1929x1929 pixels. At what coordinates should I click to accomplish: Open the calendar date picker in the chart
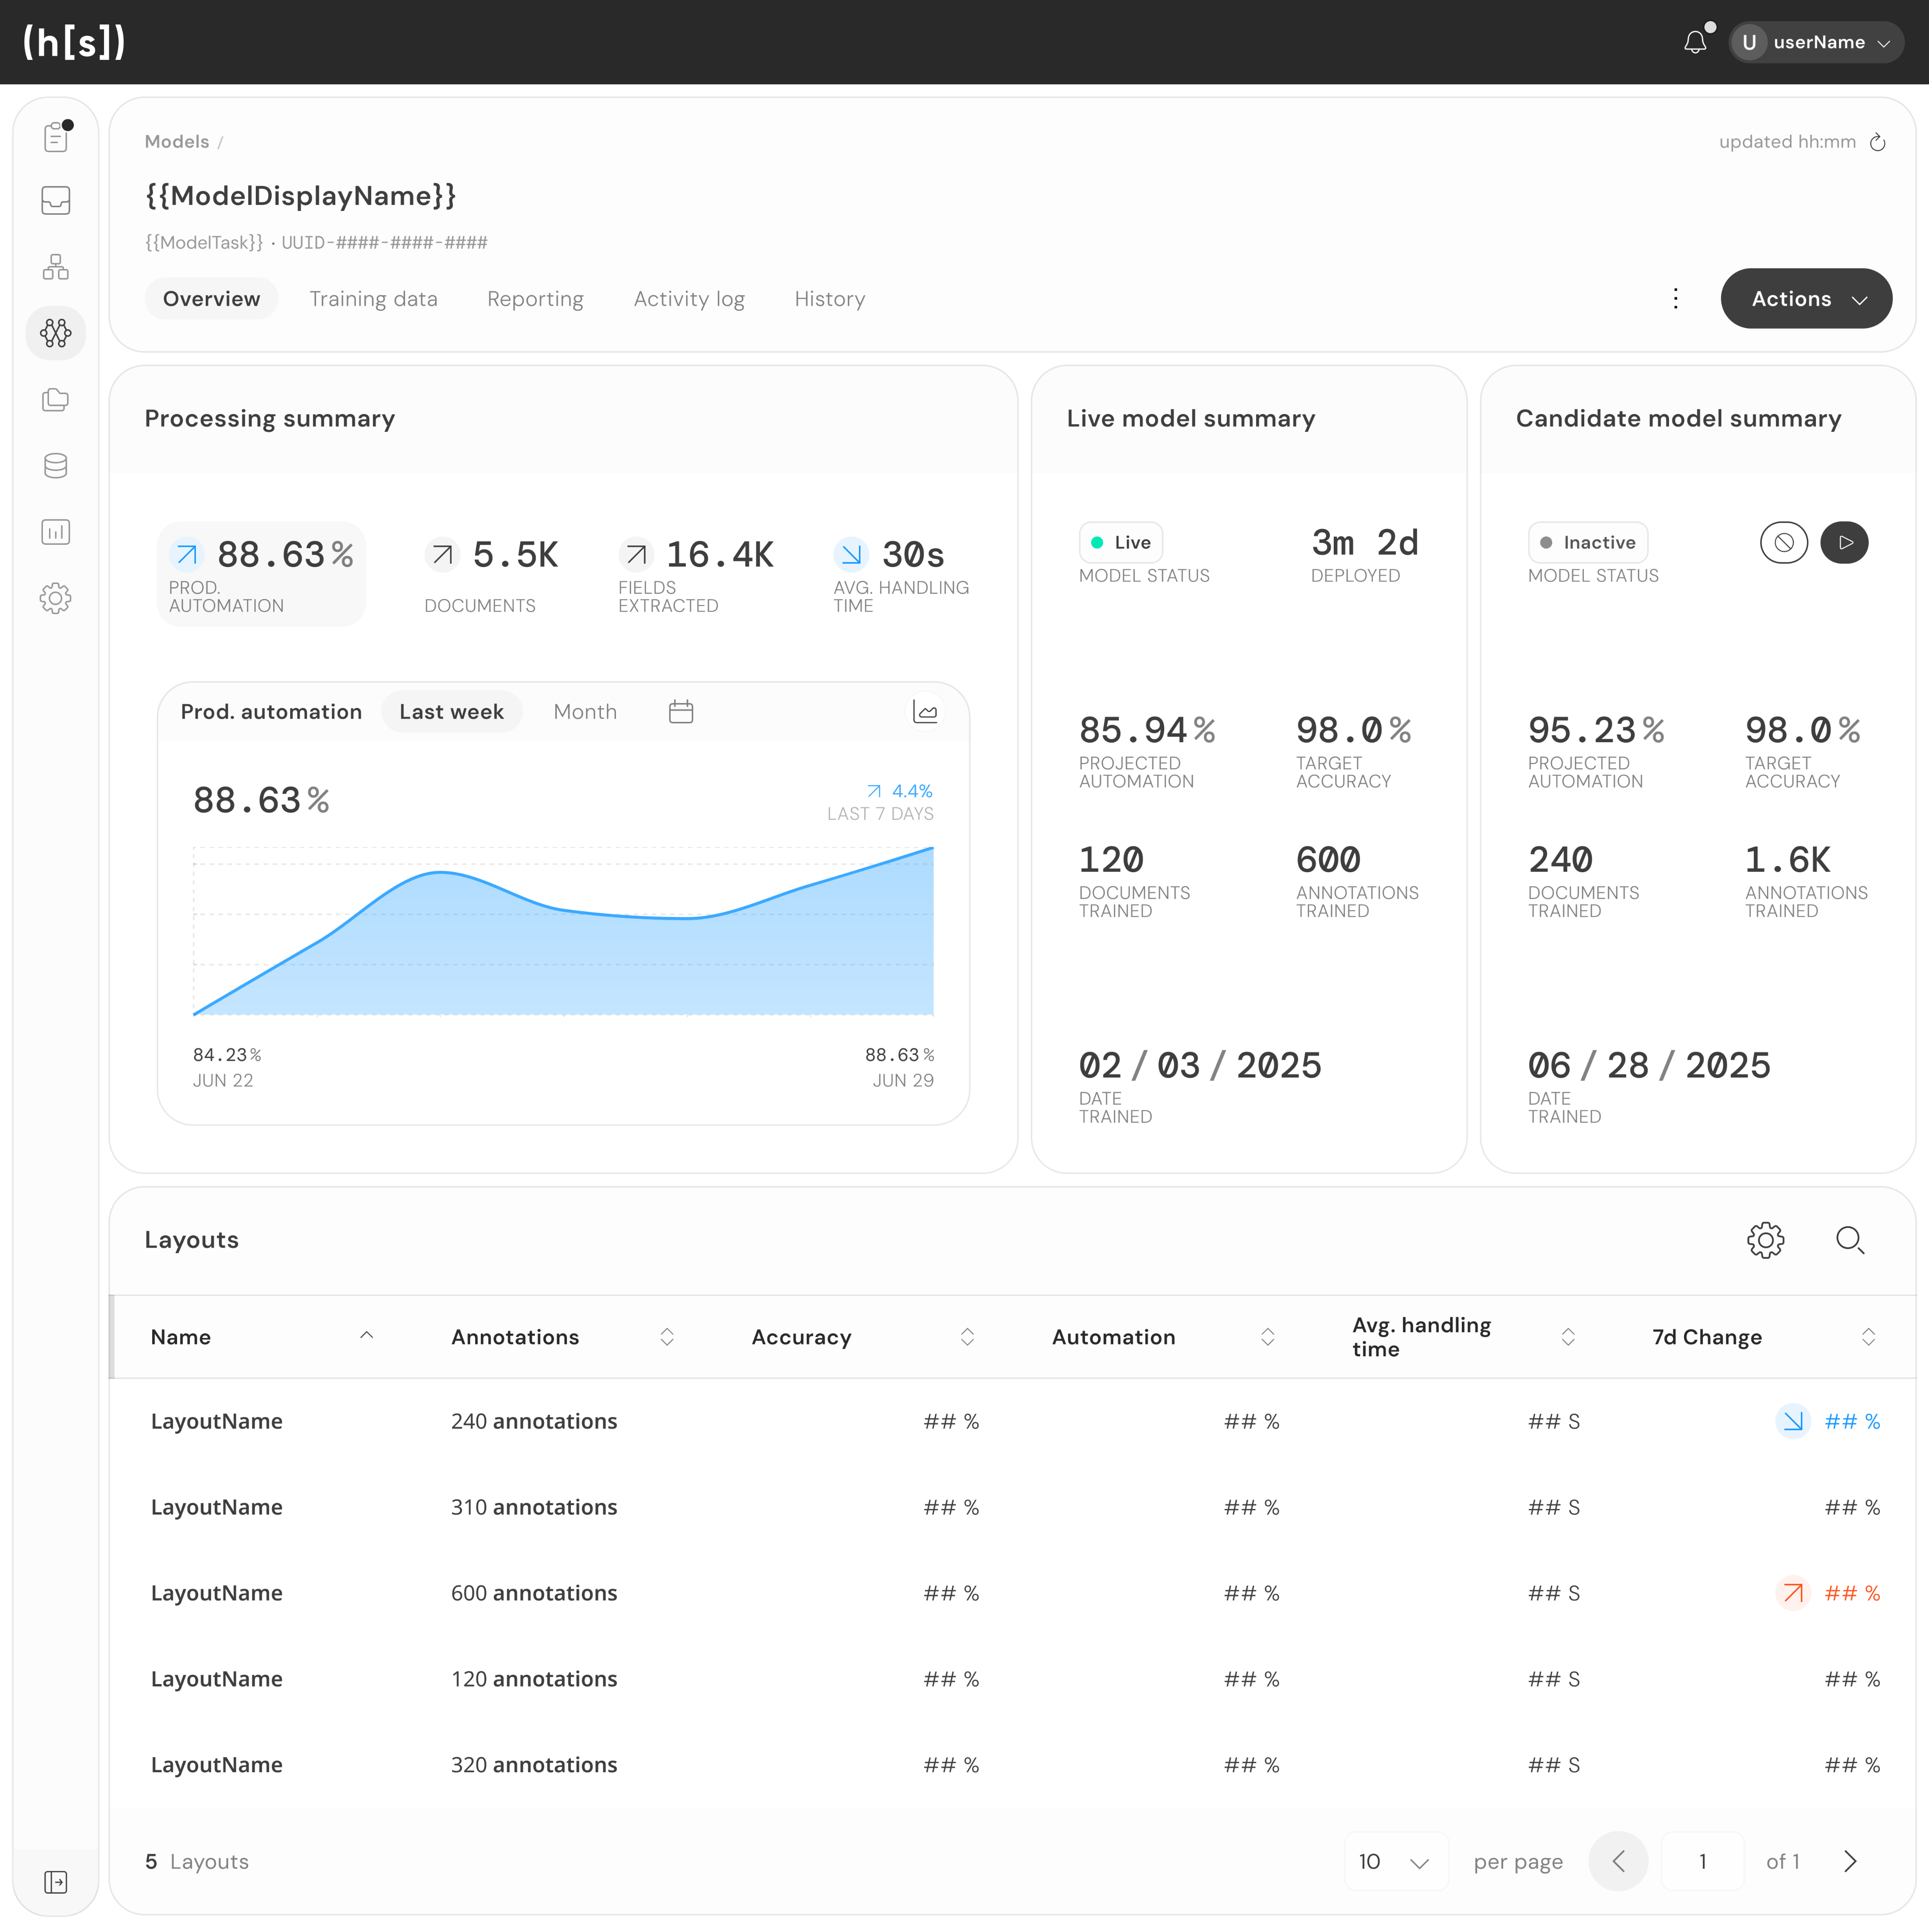coord(681,712)
